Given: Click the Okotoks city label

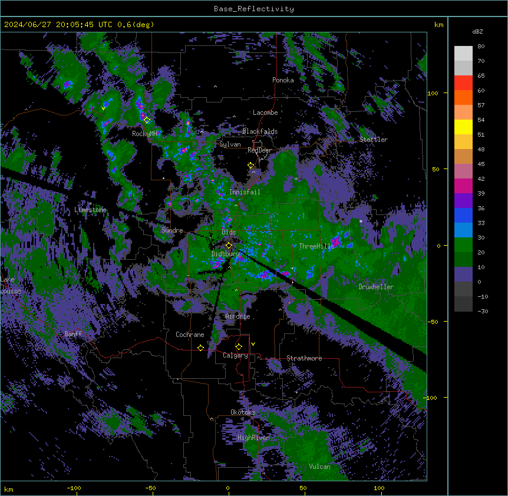Looking at the screenshot, I should (243, 412).
